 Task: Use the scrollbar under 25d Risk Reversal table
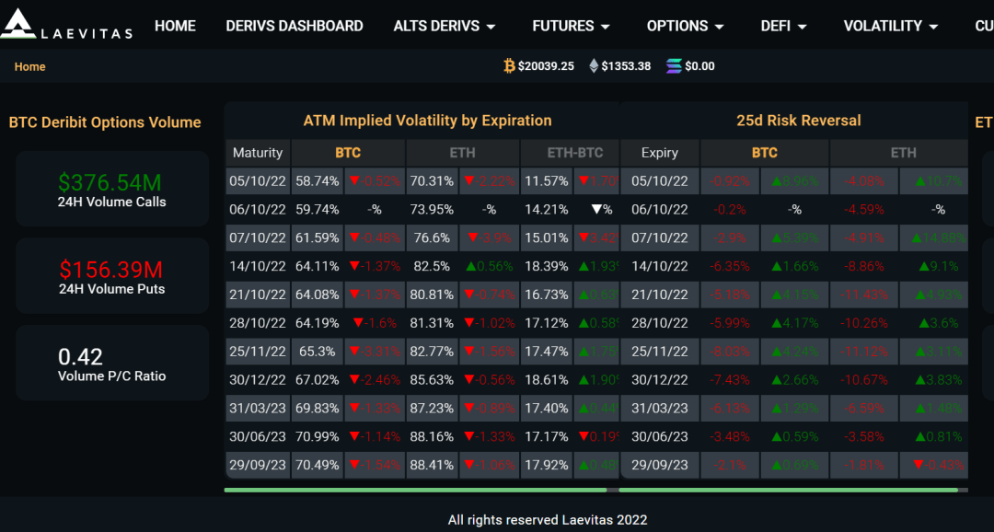click(788, 490)
